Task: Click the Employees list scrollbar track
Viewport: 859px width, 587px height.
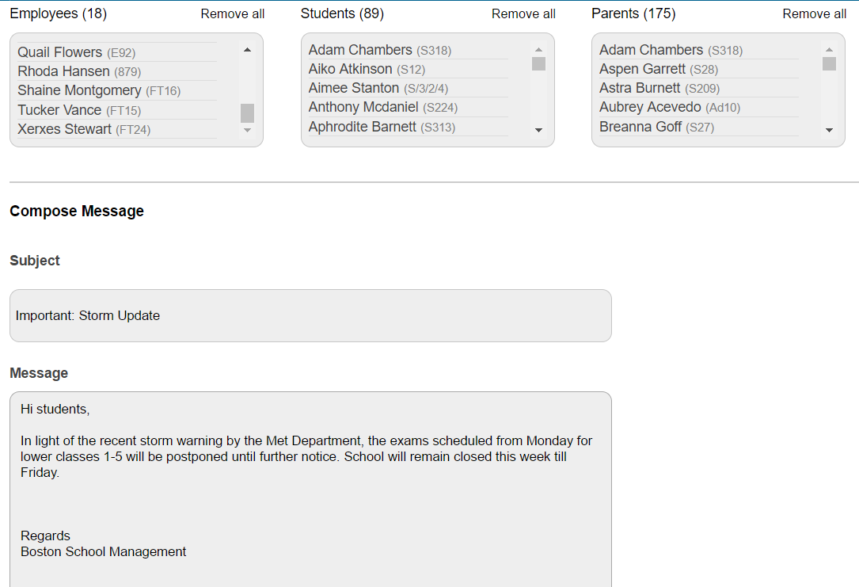Action: [x=247, y=79]
